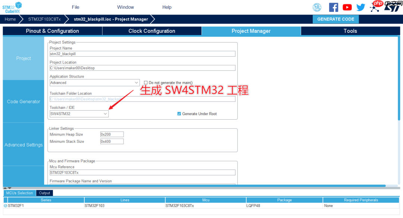Go to Home breadcrumb

pos(10,19)
